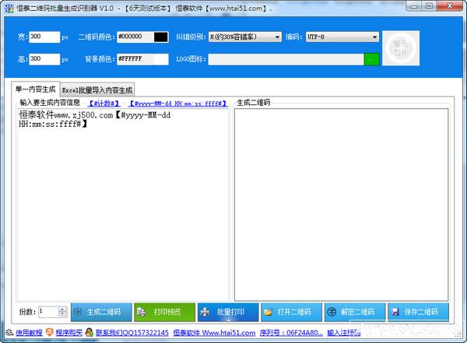Click the shield icon beside 程序购买
Viewport: 467px width, 343px height.
click(x=50, y=332)
